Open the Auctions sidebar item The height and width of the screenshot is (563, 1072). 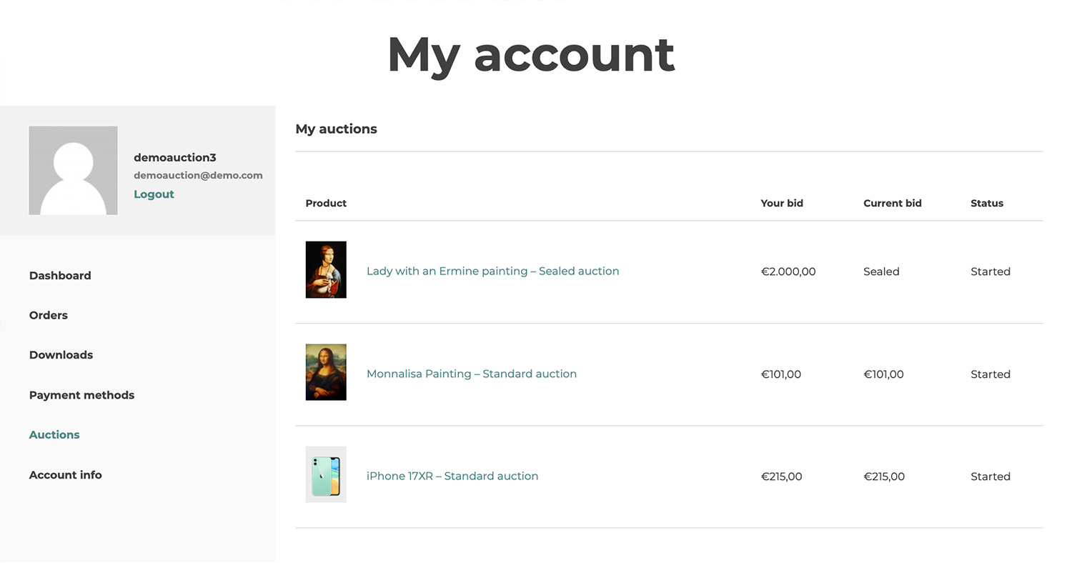[x=54, y=434]
